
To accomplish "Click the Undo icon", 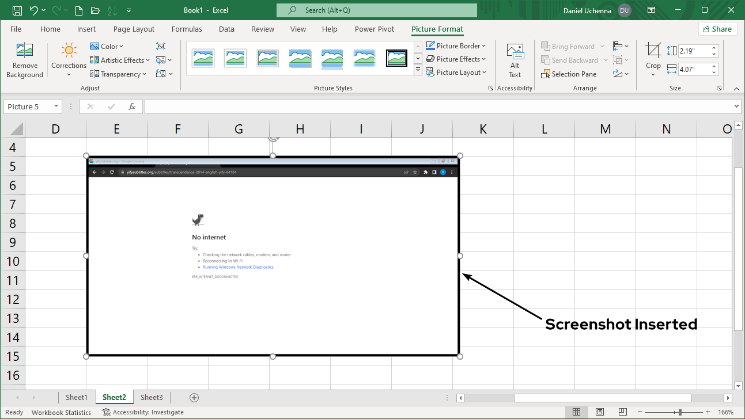I will [x=34, y=10].
